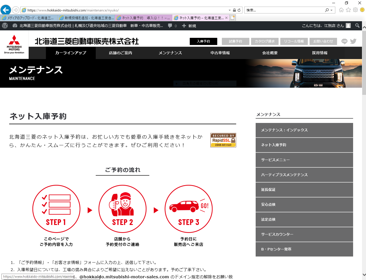Click the page scrollbar down arrow
This screenshot has width=366, height=280.
(364, 275)
